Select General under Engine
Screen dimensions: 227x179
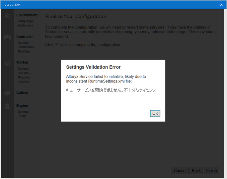tap(23, 112)
